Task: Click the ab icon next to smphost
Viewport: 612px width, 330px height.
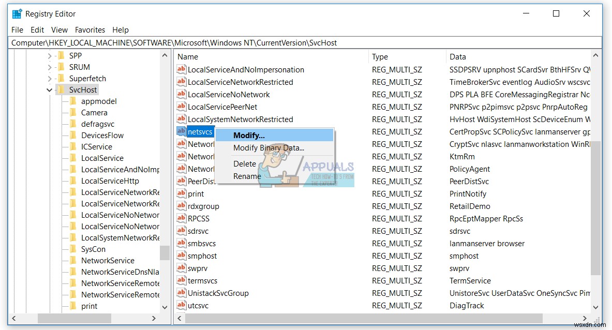Action: tap(182, 256)
